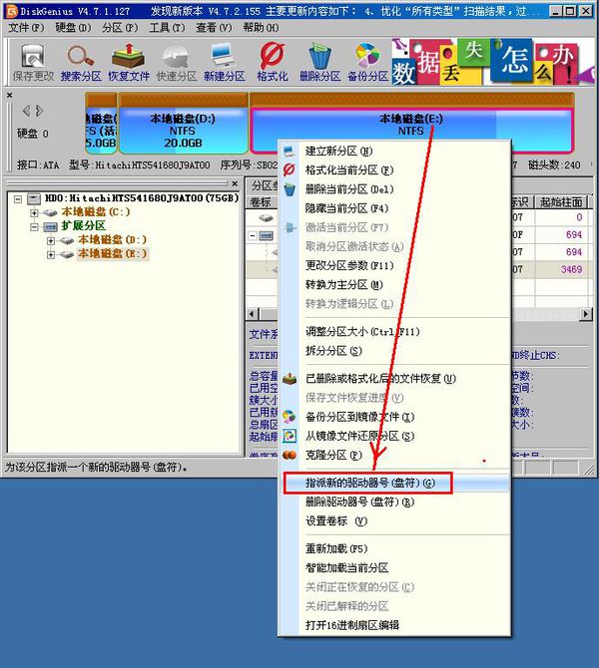Select 本地磁盘(C:) in the tree
Screen dimensions: 599x668
96,211
